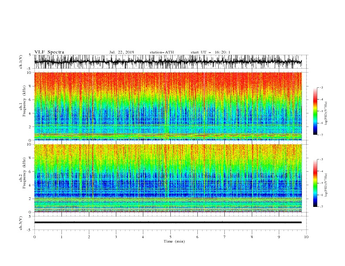Viewport: 345px width, 266px height.
Task: Click ch.3(V) axis upper tick "5"
Action: (x=30, y=216)
